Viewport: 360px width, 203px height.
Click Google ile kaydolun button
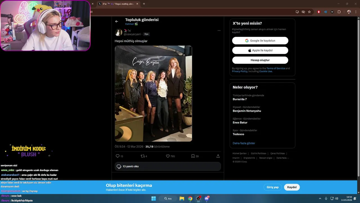[260, 41]
